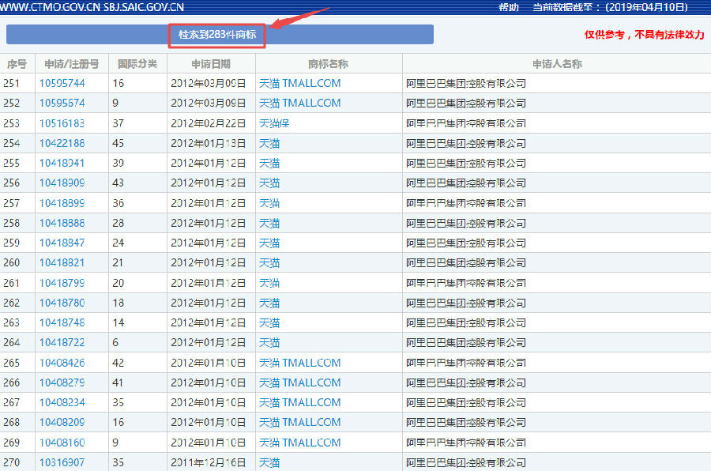Viewport: 711px width, 471px height.
Task: Open registration number 10408209
Action: 62,423
